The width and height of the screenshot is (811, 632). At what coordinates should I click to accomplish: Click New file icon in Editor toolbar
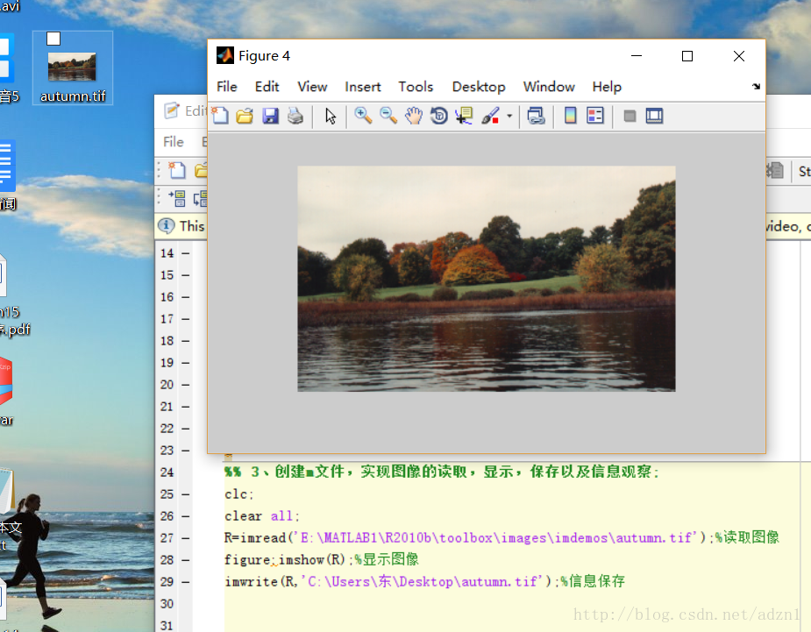(x=177, y=170)
